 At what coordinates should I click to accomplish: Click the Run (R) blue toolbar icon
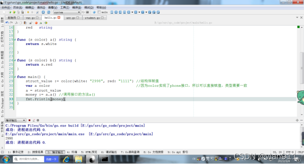(116, 12)
